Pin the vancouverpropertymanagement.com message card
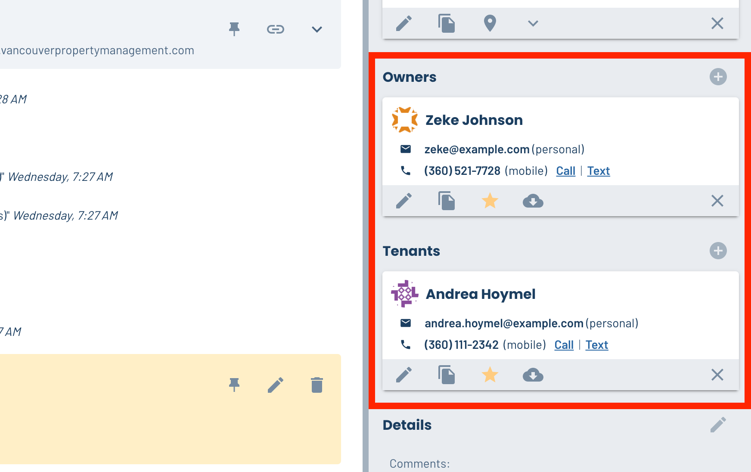 click(234, 29)
